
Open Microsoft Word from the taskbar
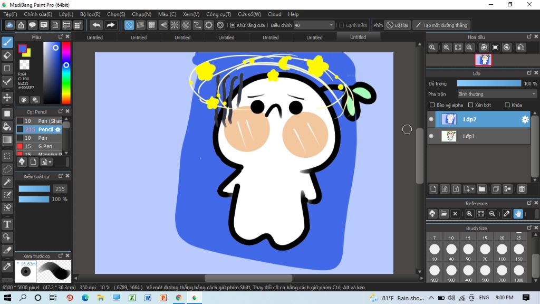[x=148, y=298]
